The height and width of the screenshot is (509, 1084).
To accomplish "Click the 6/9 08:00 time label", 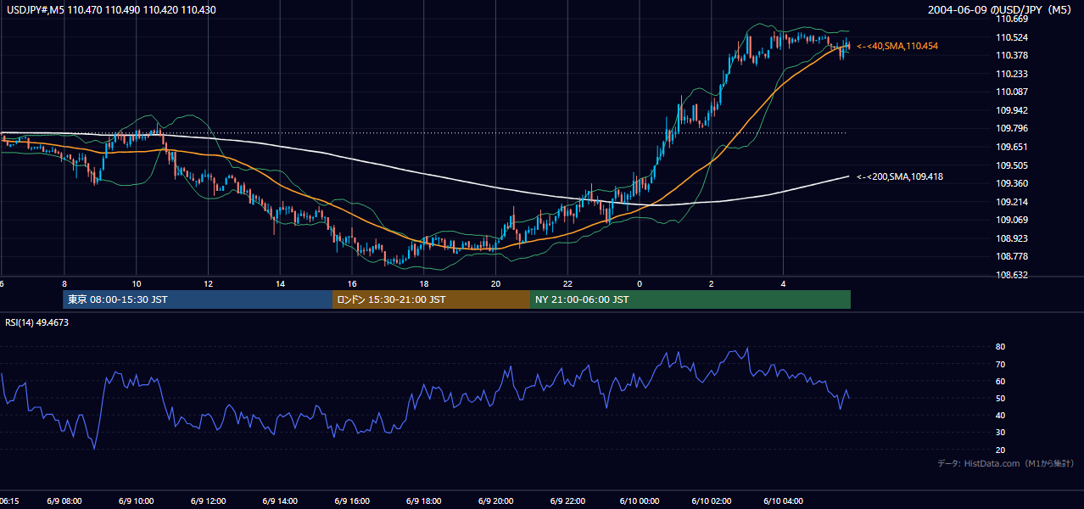I will click(64, 501).
